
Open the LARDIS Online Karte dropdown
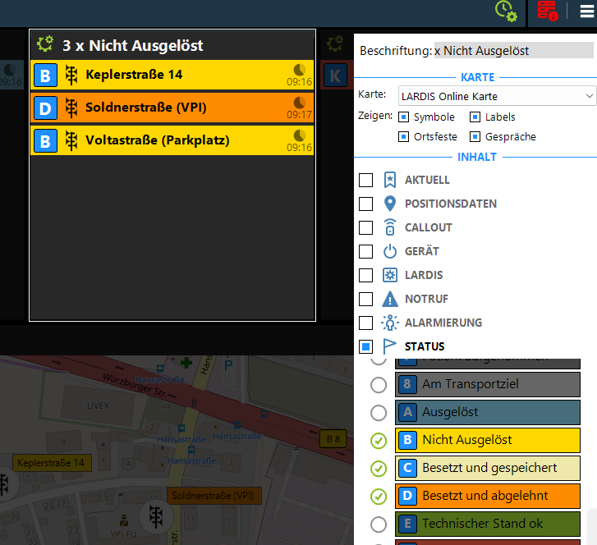[x=497, y=96]
